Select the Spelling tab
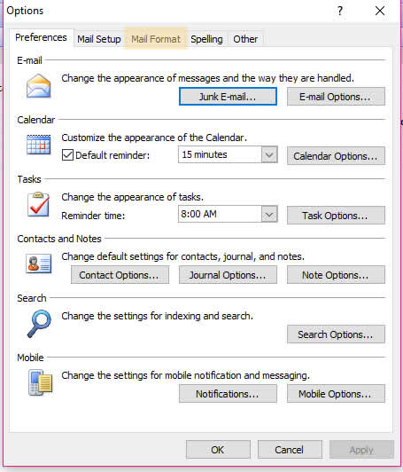The height and width of the screenshot is (472, 403). [206, 39]
